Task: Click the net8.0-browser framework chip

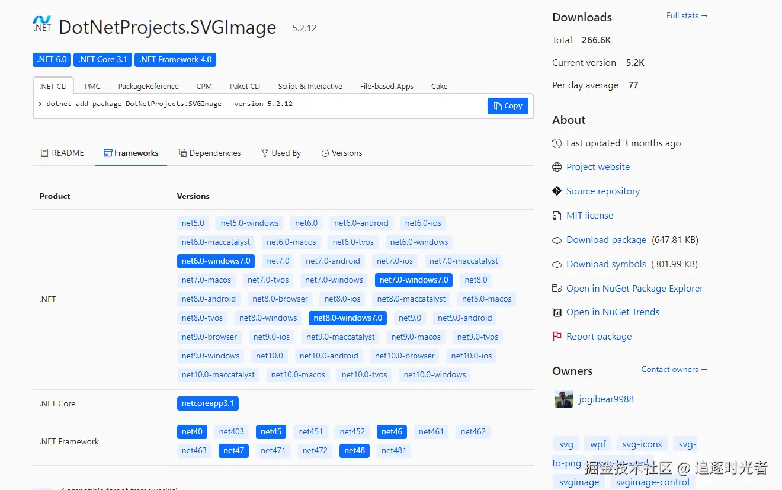Action: tap(280, 299)
